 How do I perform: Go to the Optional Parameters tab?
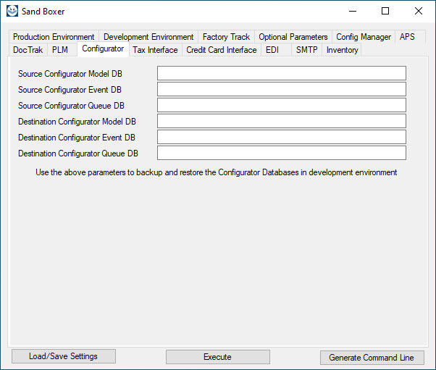click(293, 37)
